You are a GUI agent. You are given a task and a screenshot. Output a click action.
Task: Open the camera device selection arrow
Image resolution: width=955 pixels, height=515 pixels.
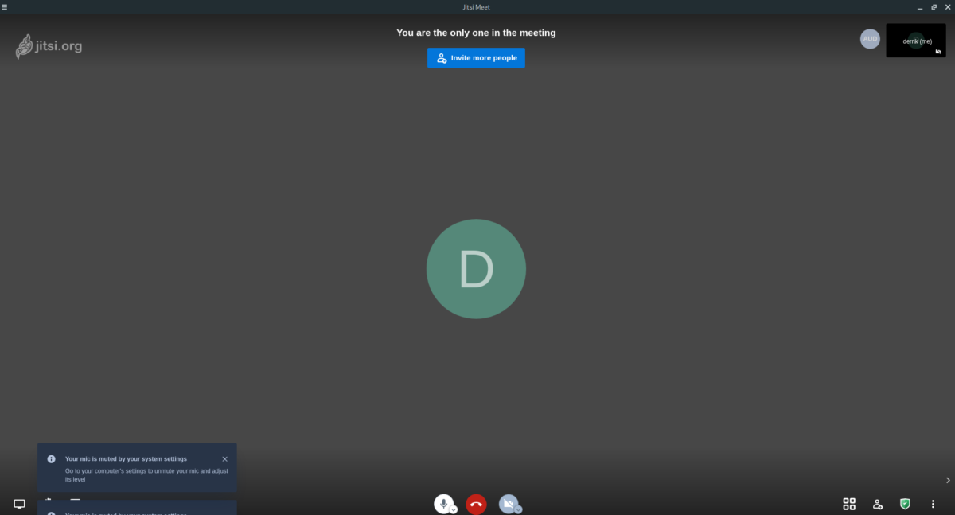(x=518, y=510)
